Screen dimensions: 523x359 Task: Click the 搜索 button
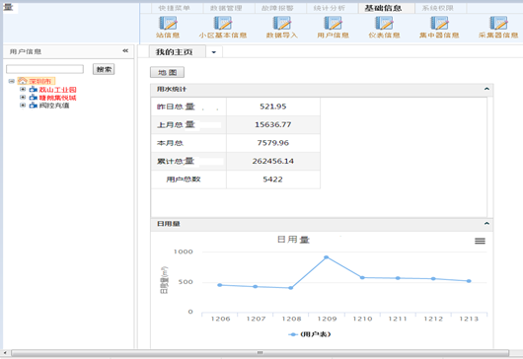(104, 69)
